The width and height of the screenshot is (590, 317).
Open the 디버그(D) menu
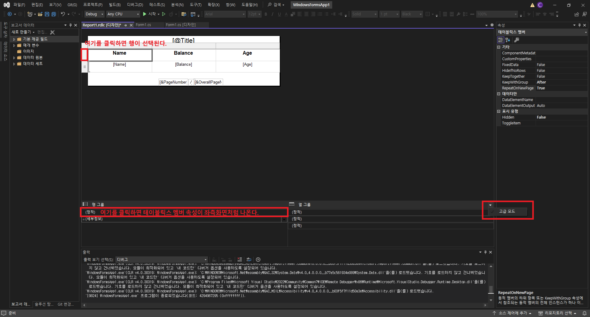[x=135, y=5]
